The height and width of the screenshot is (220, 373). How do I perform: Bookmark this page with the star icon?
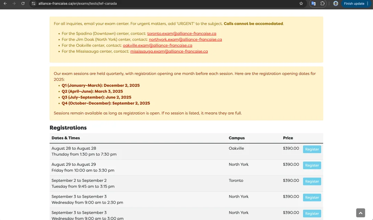pyautogui.click(x=301, y=3)
